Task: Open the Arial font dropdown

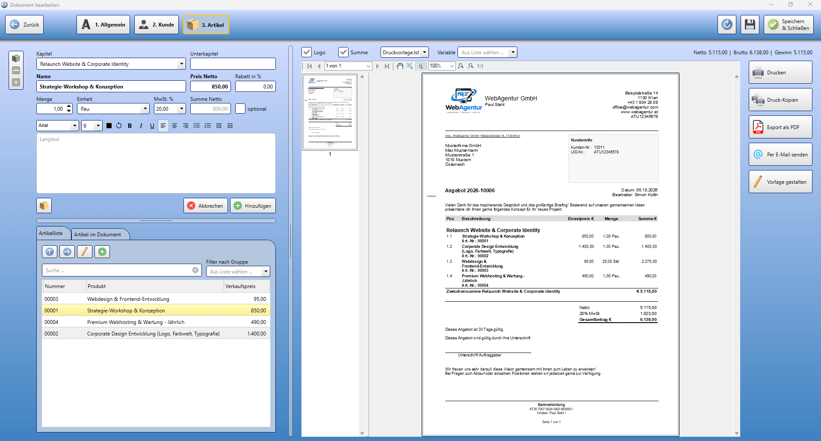Action: tap(75, 126)
